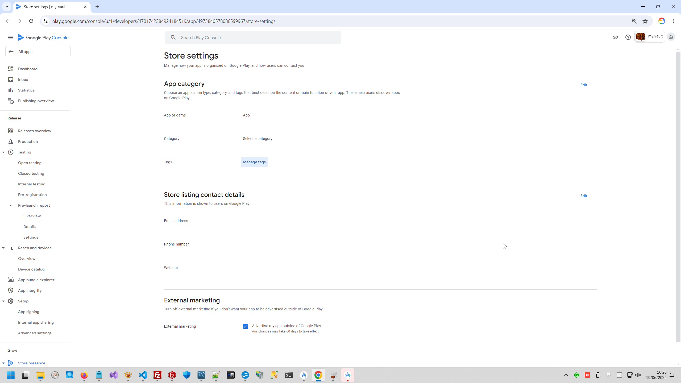Click the Inbox sidebar icon
Image resolution: width=681 pixels, height=383 pixels.
(x=11, y=80)
